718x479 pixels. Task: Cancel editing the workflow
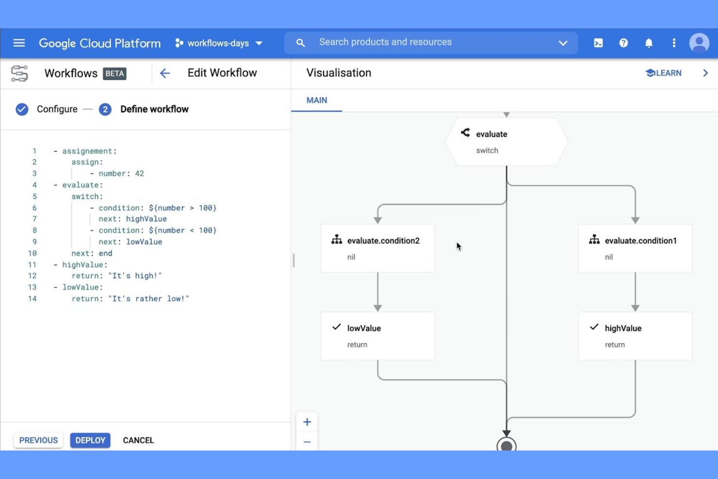click(x=138, y=440)
